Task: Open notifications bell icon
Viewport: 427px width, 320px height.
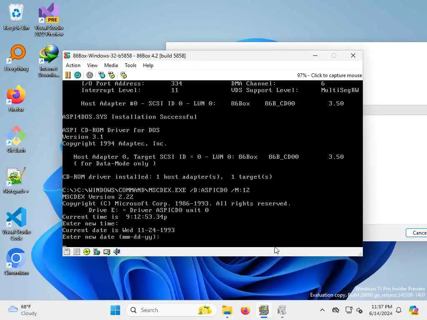Action: click(399, 310)
